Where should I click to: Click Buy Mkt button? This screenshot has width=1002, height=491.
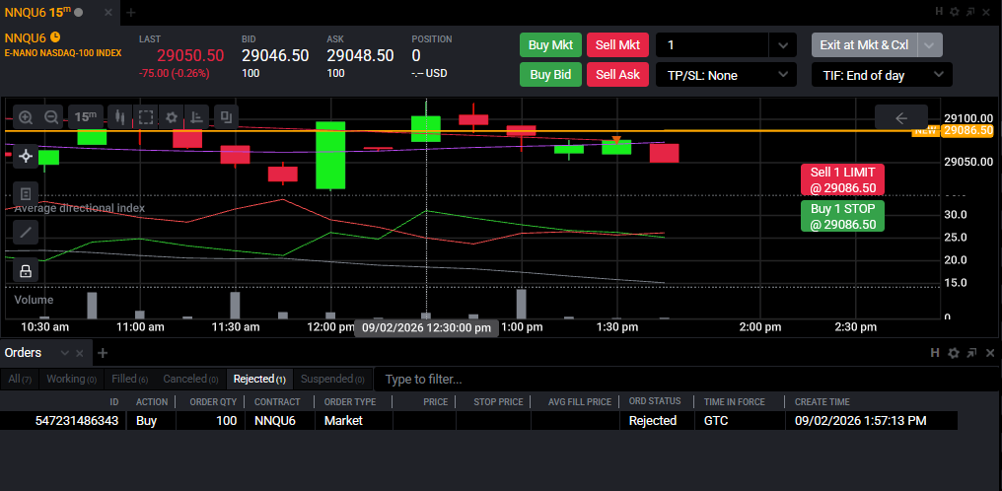coord(551,44)
